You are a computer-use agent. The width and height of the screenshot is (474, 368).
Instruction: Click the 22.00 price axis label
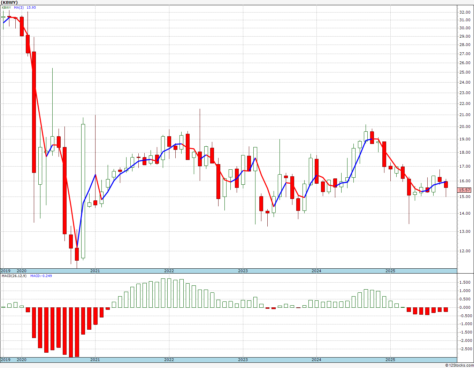(465, 103)
